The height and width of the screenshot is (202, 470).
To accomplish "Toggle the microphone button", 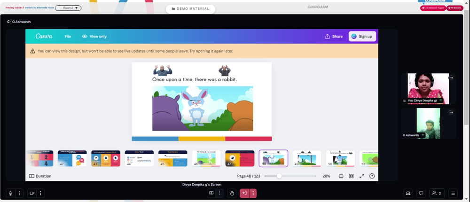I will click(10, 193).
